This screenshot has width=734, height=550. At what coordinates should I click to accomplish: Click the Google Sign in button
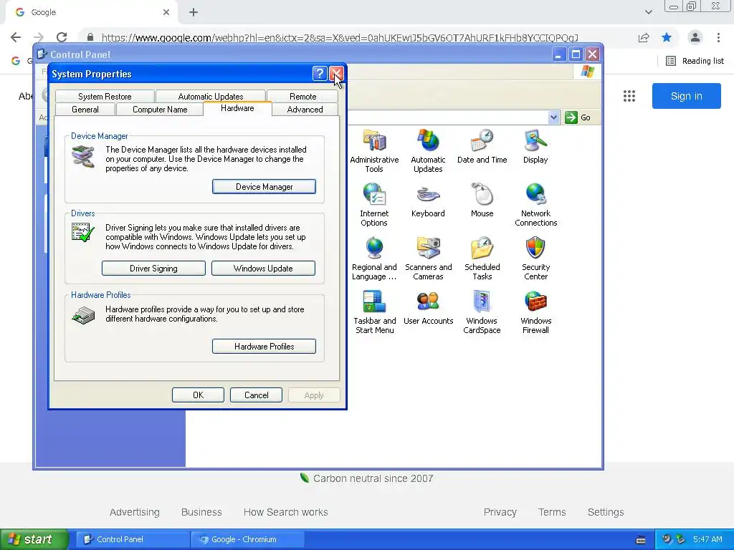coord(686,96)
